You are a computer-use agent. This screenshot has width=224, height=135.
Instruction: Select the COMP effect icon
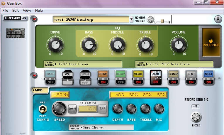[x=173, y=74]
